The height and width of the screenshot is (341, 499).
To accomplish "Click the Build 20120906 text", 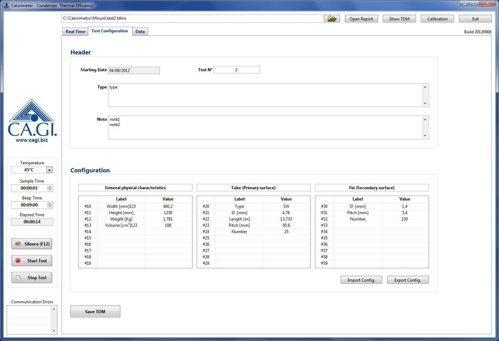I will (478, 32).
